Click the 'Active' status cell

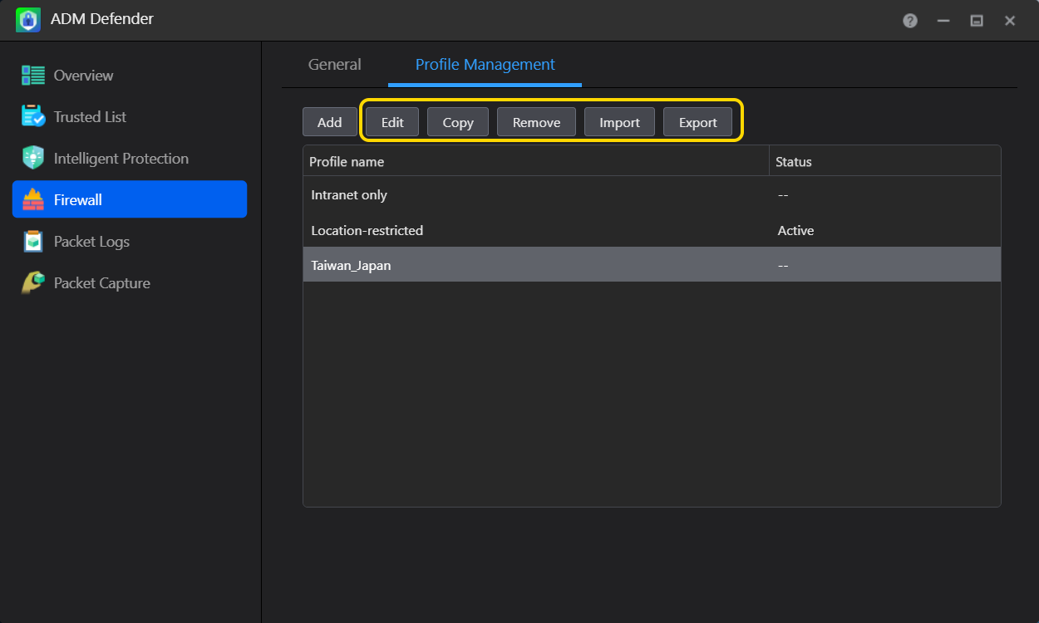click(795, 230)
